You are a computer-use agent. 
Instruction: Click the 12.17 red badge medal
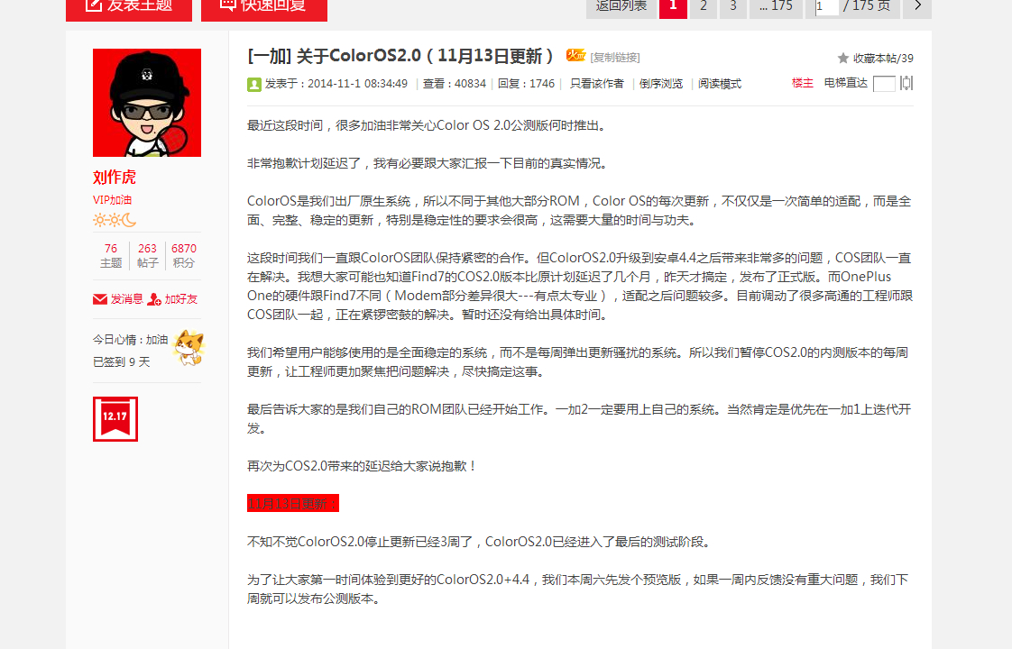pos(115,419)
